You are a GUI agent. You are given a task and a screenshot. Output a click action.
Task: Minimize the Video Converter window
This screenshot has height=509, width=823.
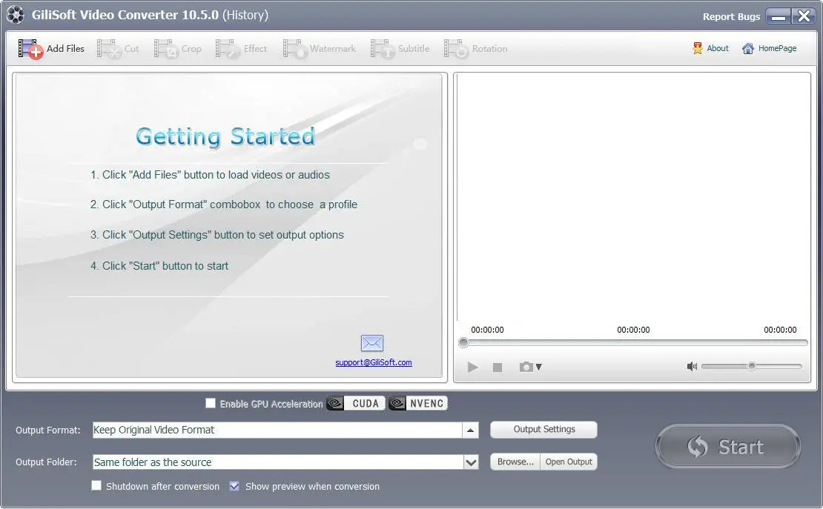click(779, 16)
